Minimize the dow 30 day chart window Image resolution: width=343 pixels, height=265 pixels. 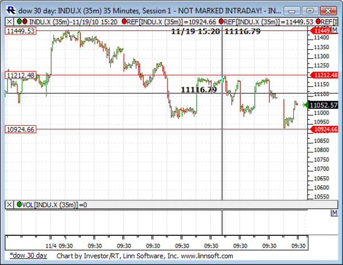tap(292, 11)
